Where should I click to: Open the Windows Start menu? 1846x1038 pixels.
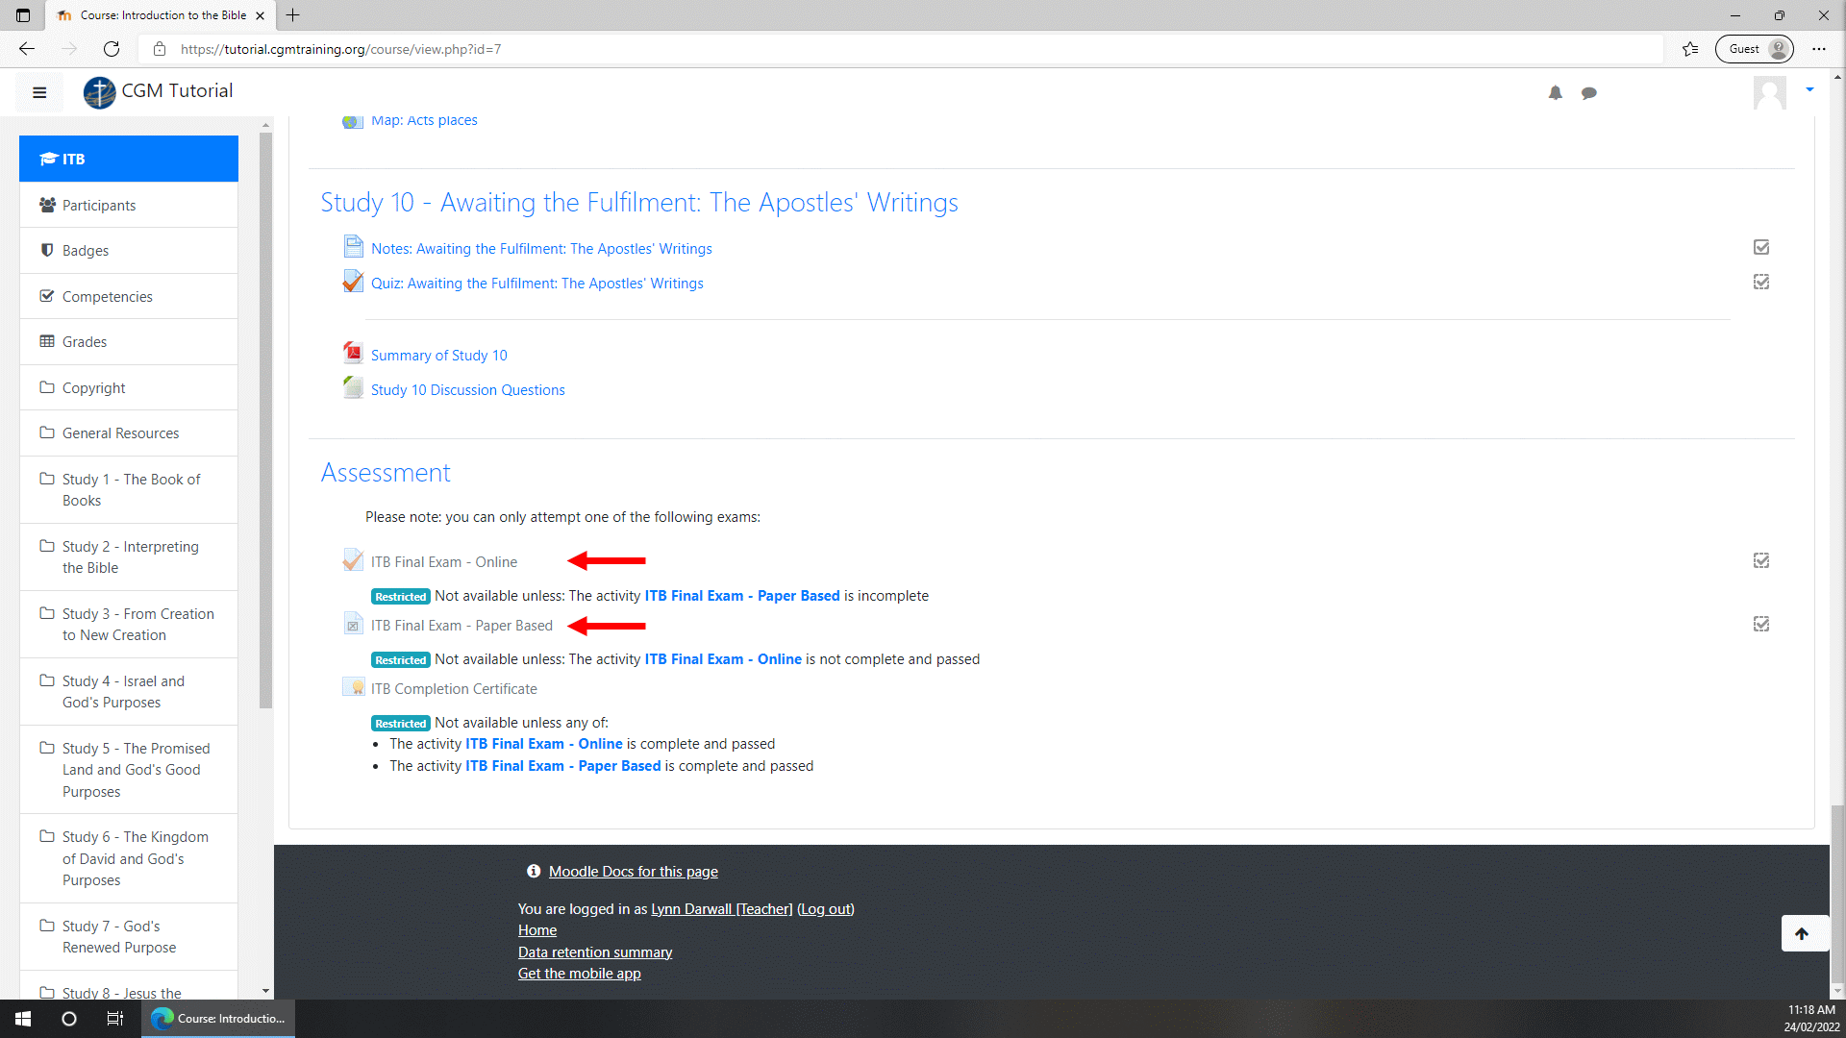[x=23, y=1019]
